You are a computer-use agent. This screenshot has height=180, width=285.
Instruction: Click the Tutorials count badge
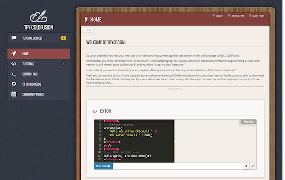point(64,64)
